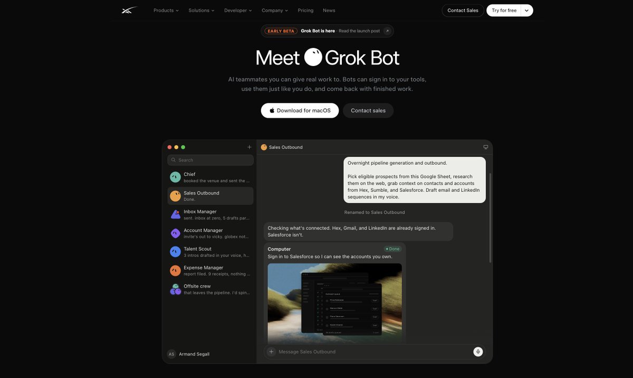Click the Armand Segall user name
Screen dimensions: 633x378
click(194, 354)
